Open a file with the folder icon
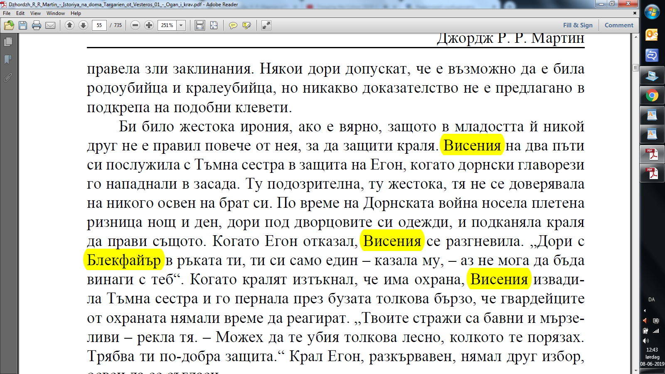 (x=9, y=25)
